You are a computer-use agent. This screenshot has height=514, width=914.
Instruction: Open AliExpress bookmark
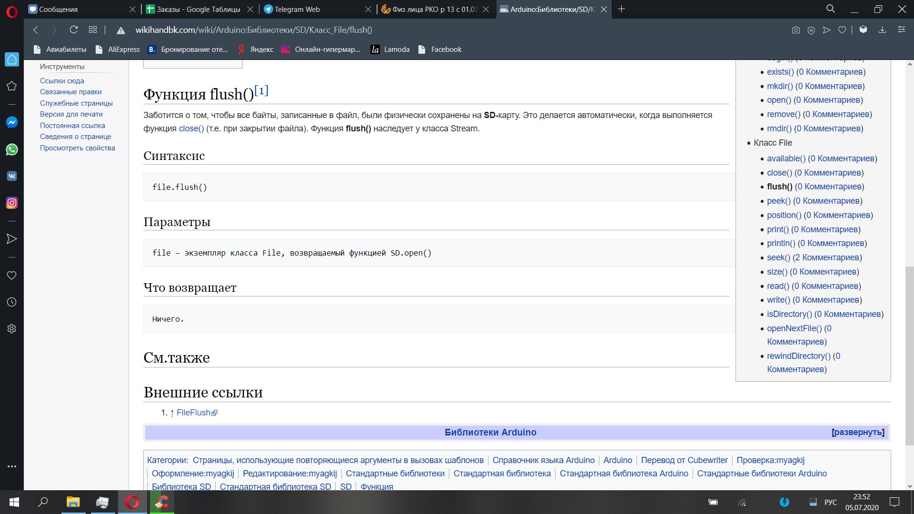(118, 49)
